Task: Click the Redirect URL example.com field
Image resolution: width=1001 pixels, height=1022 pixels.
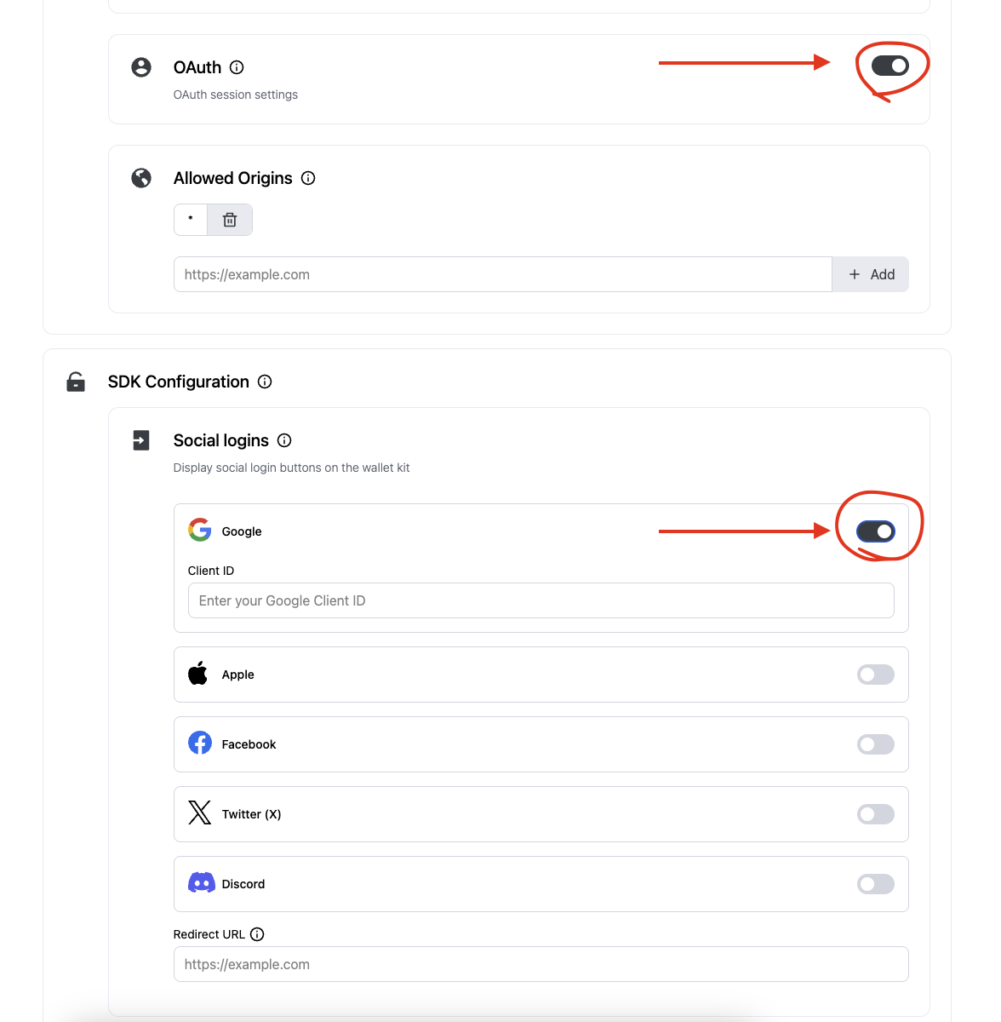Action: pos(541,963)
